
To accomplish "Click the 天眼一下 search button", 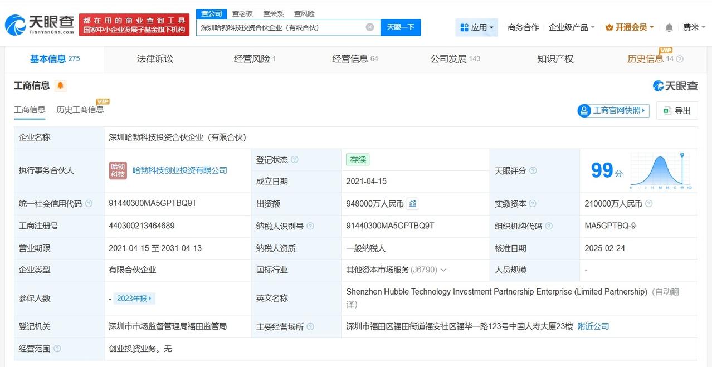I will point(401,27).
